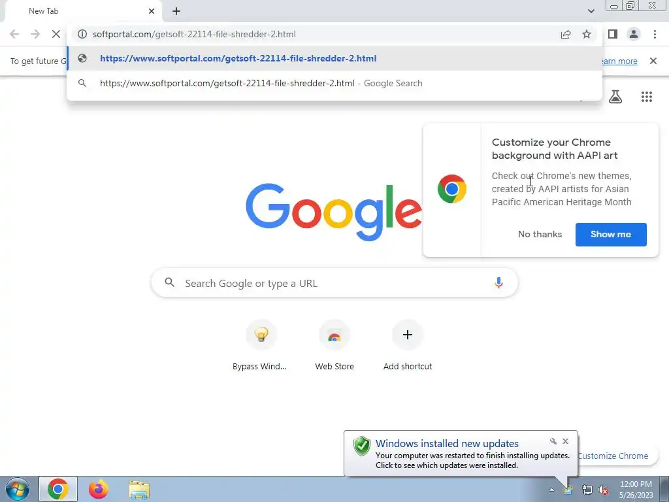Follow the Learn more link
669x502 pixels.
[x=619, y=61]
